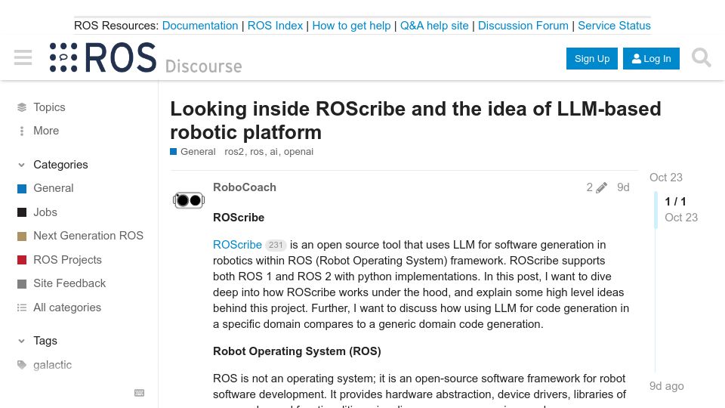Open the How to get help link
Viewport: 725px width, 408px height.
click(351, 26)
